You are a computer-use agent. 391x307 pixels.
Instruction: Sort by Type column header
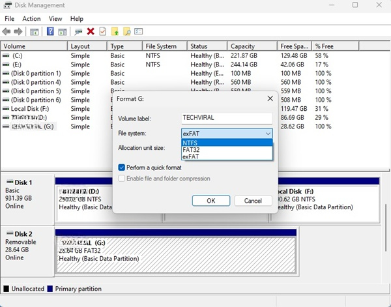(x=124, y=46)
